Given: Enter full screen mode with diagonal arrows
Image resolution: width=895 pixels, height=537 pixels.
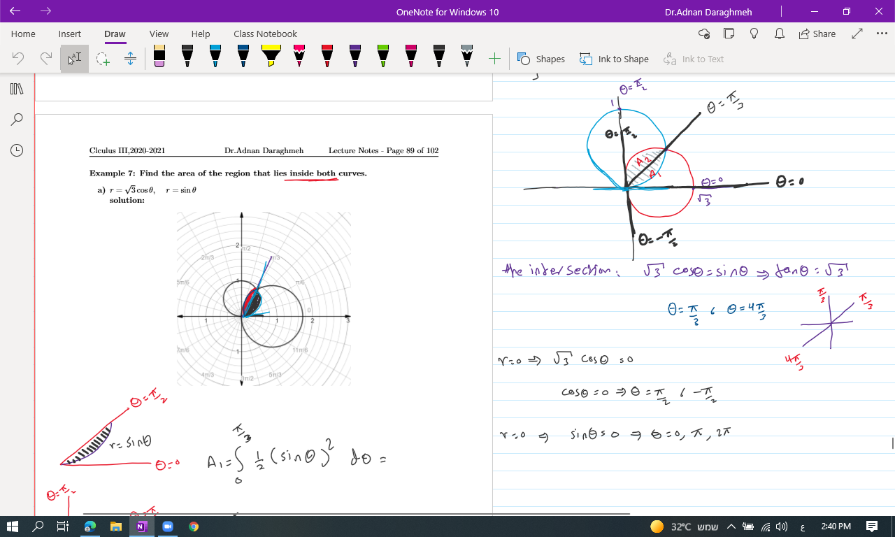Looking at the screenshot, I should click(x=857, y=34).
